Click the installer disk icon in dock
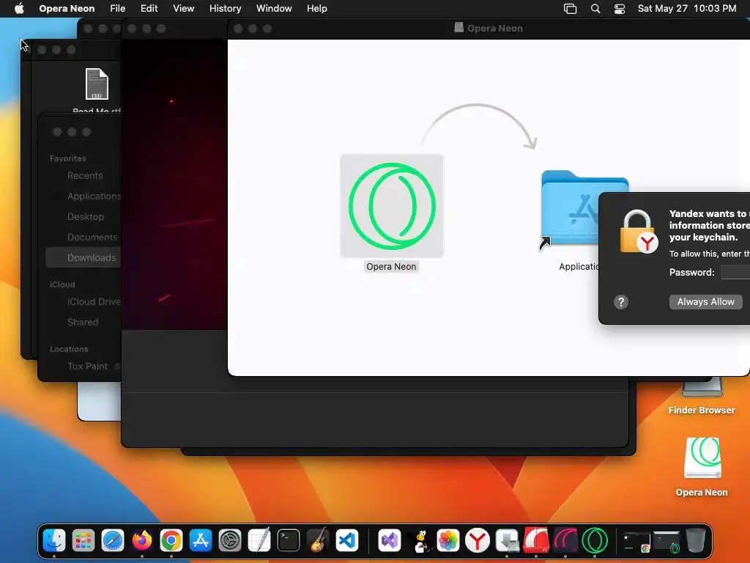Image resolution: width=750 pixels, height=563 pixels. (507, 540)
